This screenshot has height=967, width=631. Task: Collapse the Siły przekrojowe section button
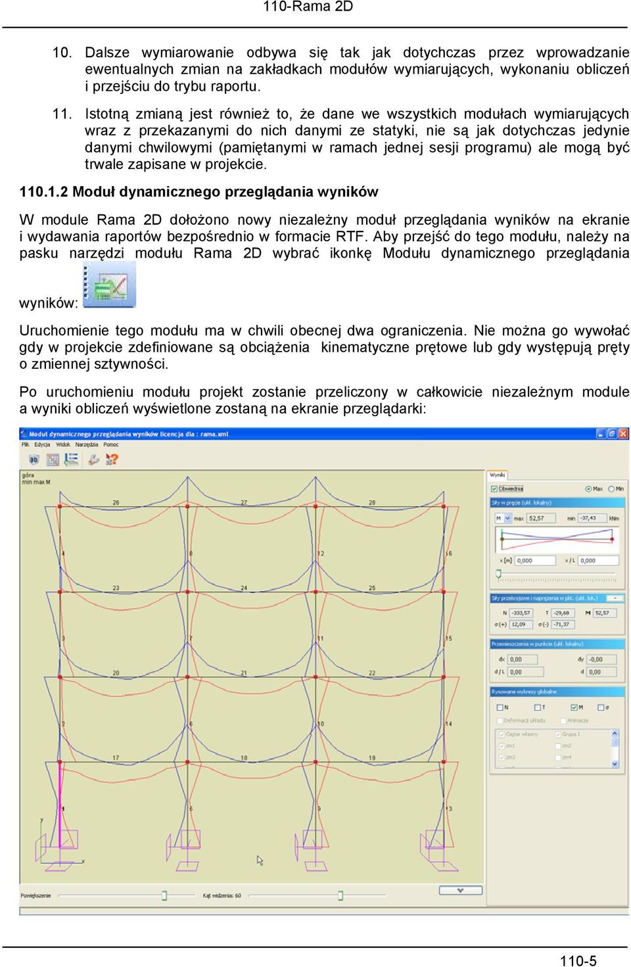point(615,598)
